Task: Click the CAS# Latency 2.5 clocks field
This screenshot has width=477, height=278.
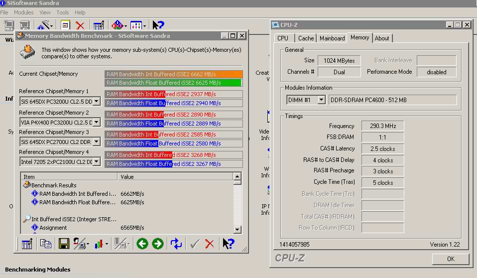Action: (x=383, y=148)
